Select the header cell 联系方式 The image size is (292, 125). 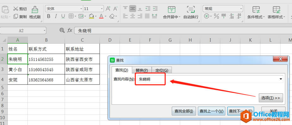coord(46,49)
